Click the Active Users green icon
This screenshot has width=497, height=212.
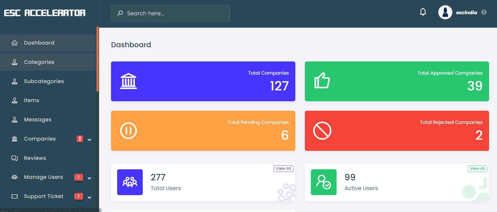pyautogui.click(x=324, y=182)
